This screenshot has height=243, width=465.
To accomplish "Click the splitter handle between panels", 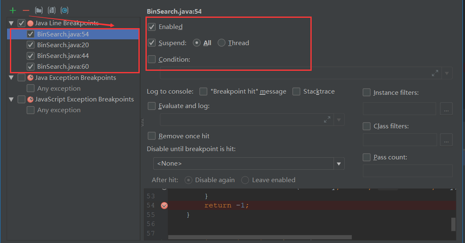I will (142, 123).
